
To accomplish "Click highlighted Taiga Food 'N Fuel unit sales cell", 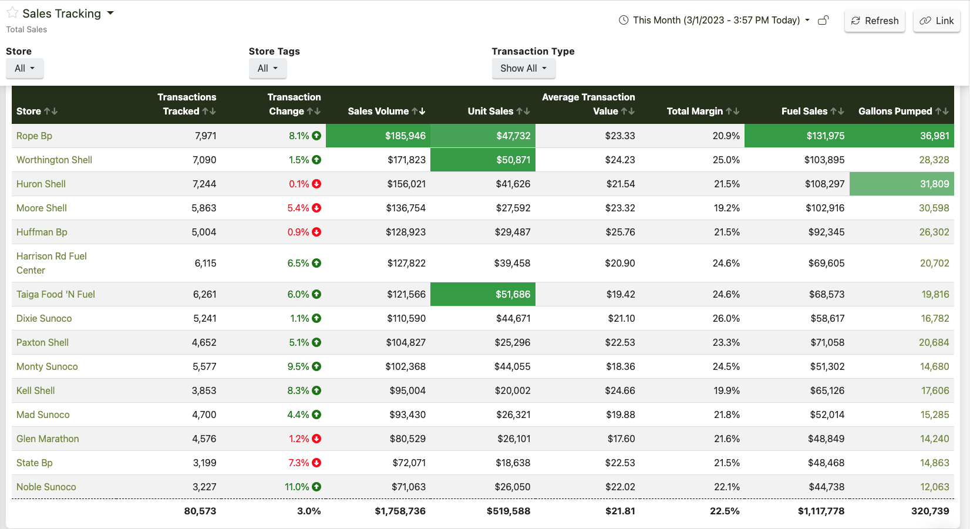I will click(483, 294).
